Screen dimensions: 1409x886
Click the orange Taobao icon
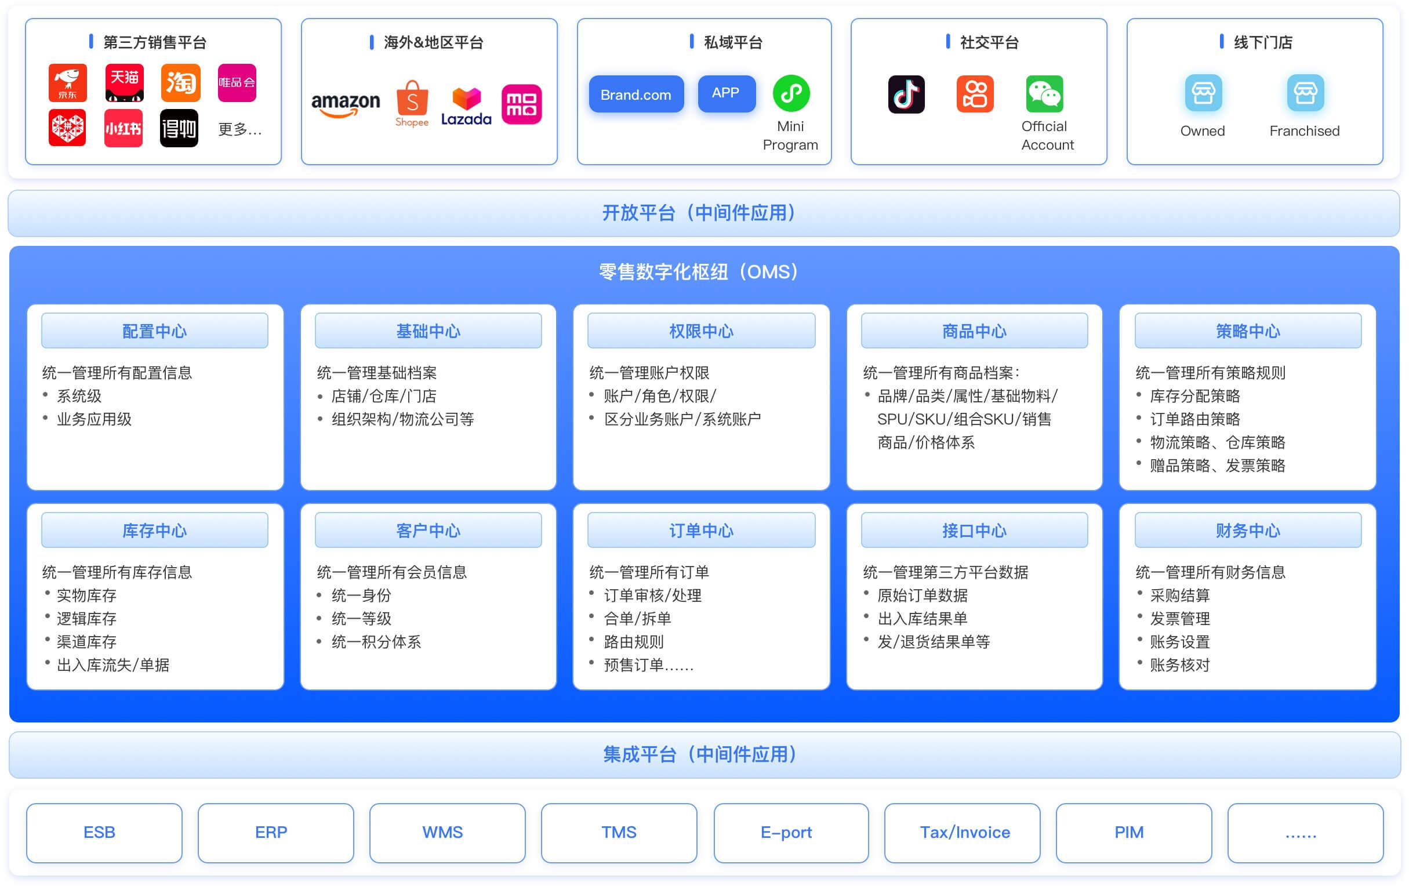tap(181, 82)
